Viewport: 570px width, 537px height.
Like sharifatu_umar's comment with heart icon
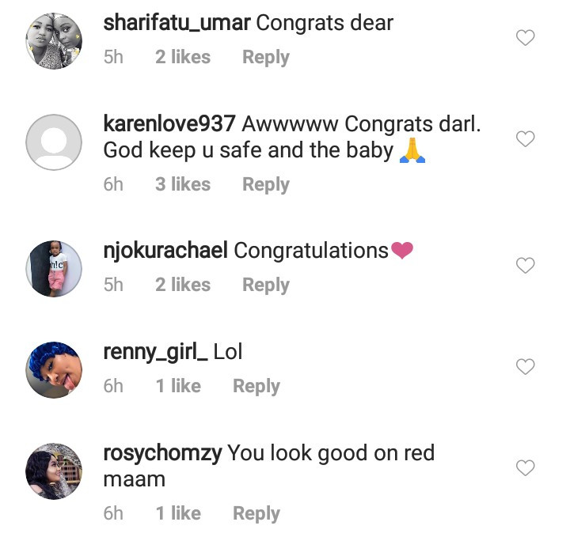(x=525, y=38)
